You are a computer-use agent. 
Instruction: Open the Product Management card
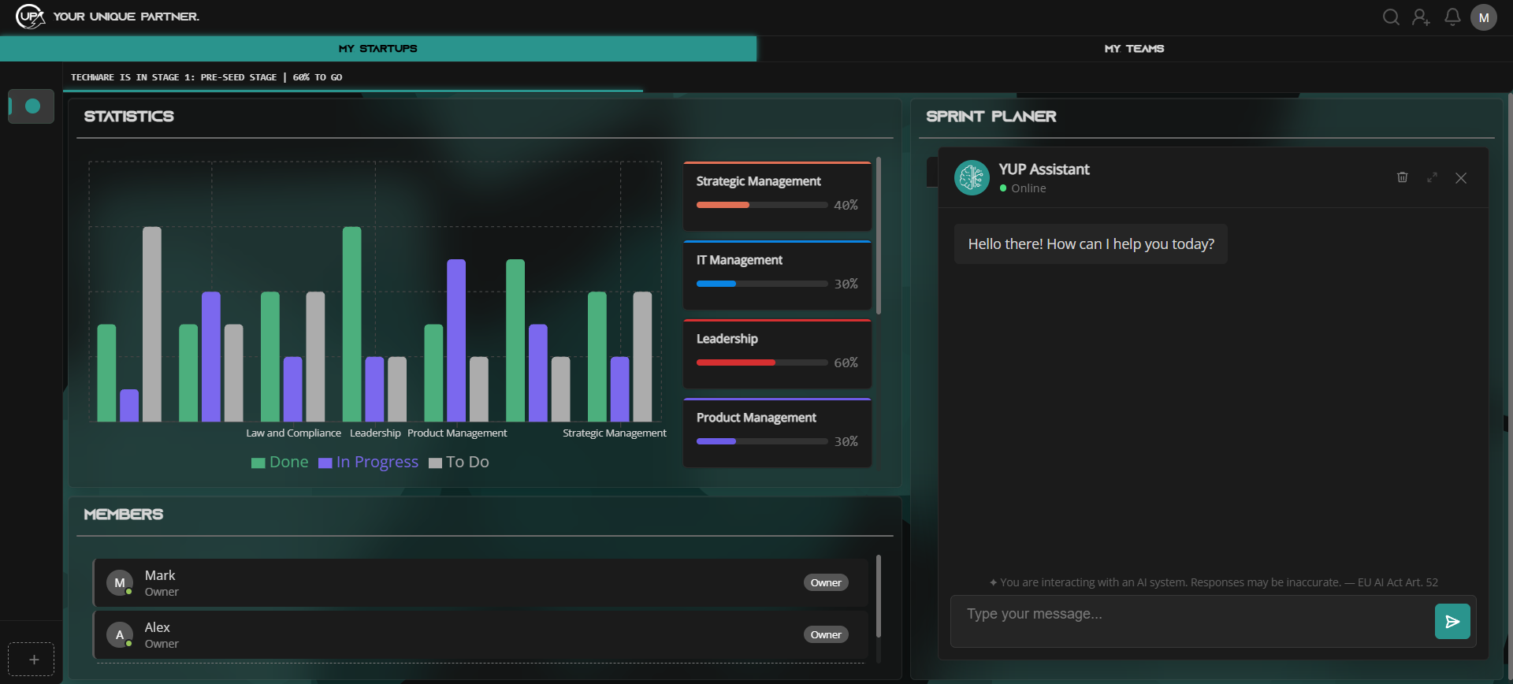[x=777, y=433]
